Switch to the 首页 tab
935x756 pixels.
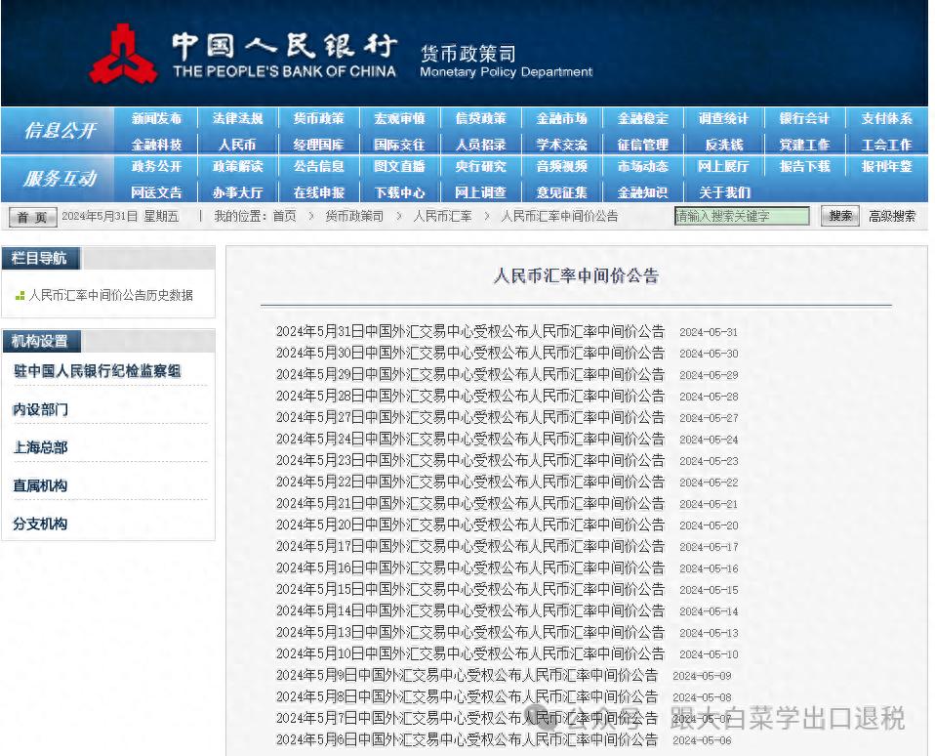pos(30,216)
